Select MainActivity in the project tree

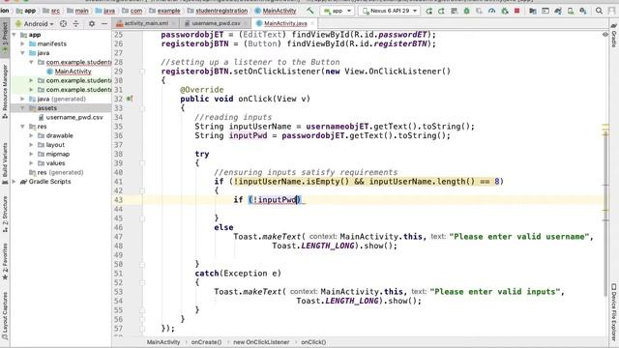pyautogui.click(x=74, y=72)
